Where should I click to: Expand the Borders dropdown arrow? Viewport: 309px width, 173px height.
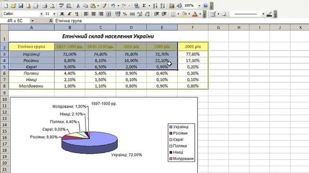178,14
